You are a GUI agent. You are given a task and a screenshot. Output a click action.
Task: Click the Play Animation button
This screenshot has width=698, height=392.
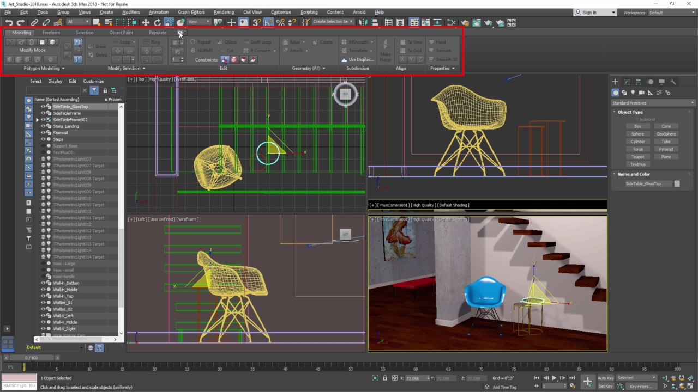pyautogui.click(x=554, y=378)
